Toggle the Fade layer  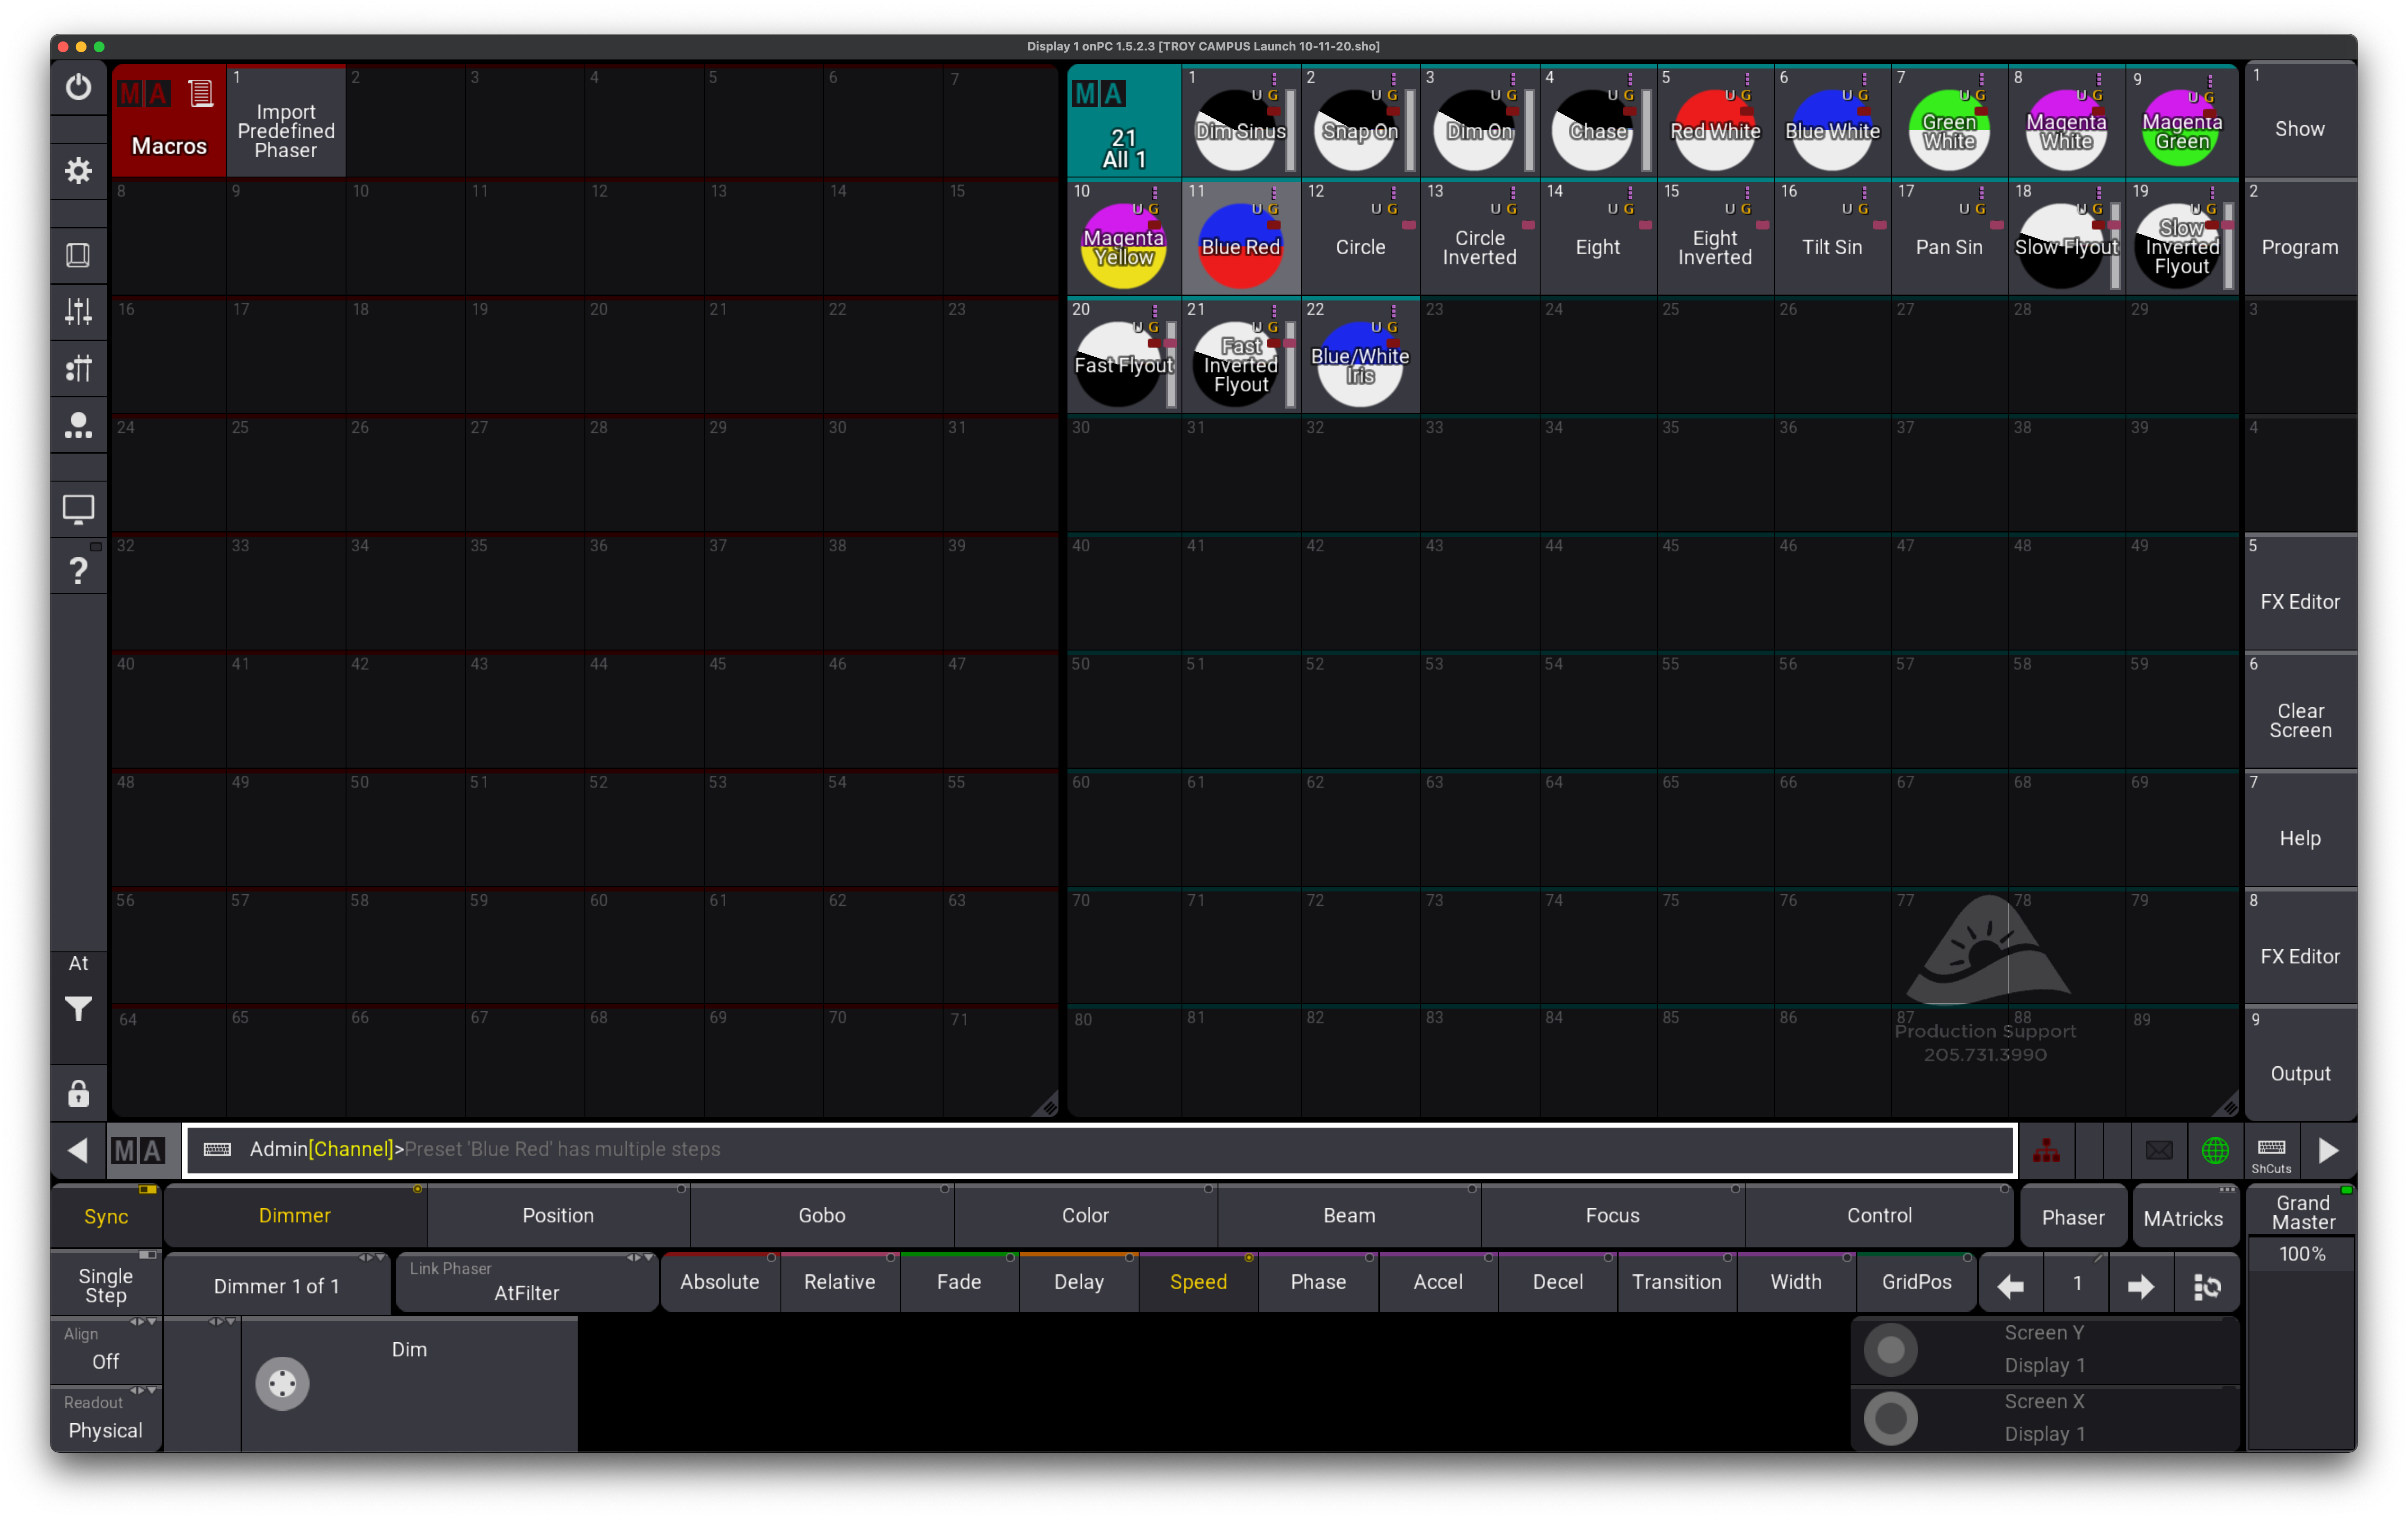pos(959,1282)
